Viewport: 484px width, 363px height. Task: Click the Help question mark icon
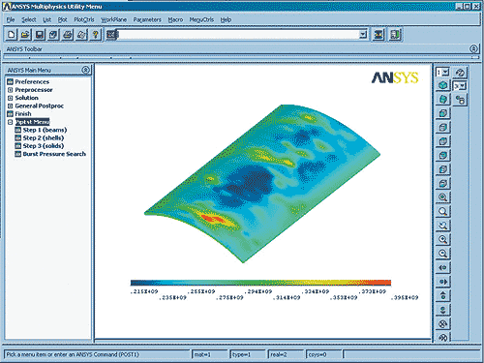pos(96,35)
